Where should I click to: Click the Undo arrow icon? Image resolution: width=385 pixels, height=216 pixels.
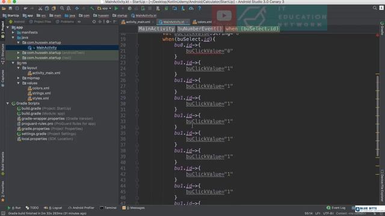pos(25,8)
